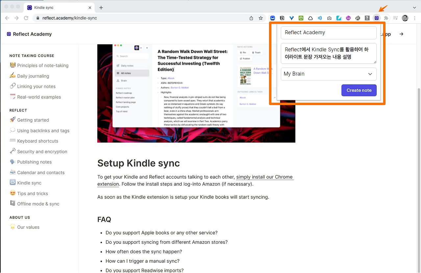View site info via the lock icon
The image size is (421, 273).
point(37,18)
